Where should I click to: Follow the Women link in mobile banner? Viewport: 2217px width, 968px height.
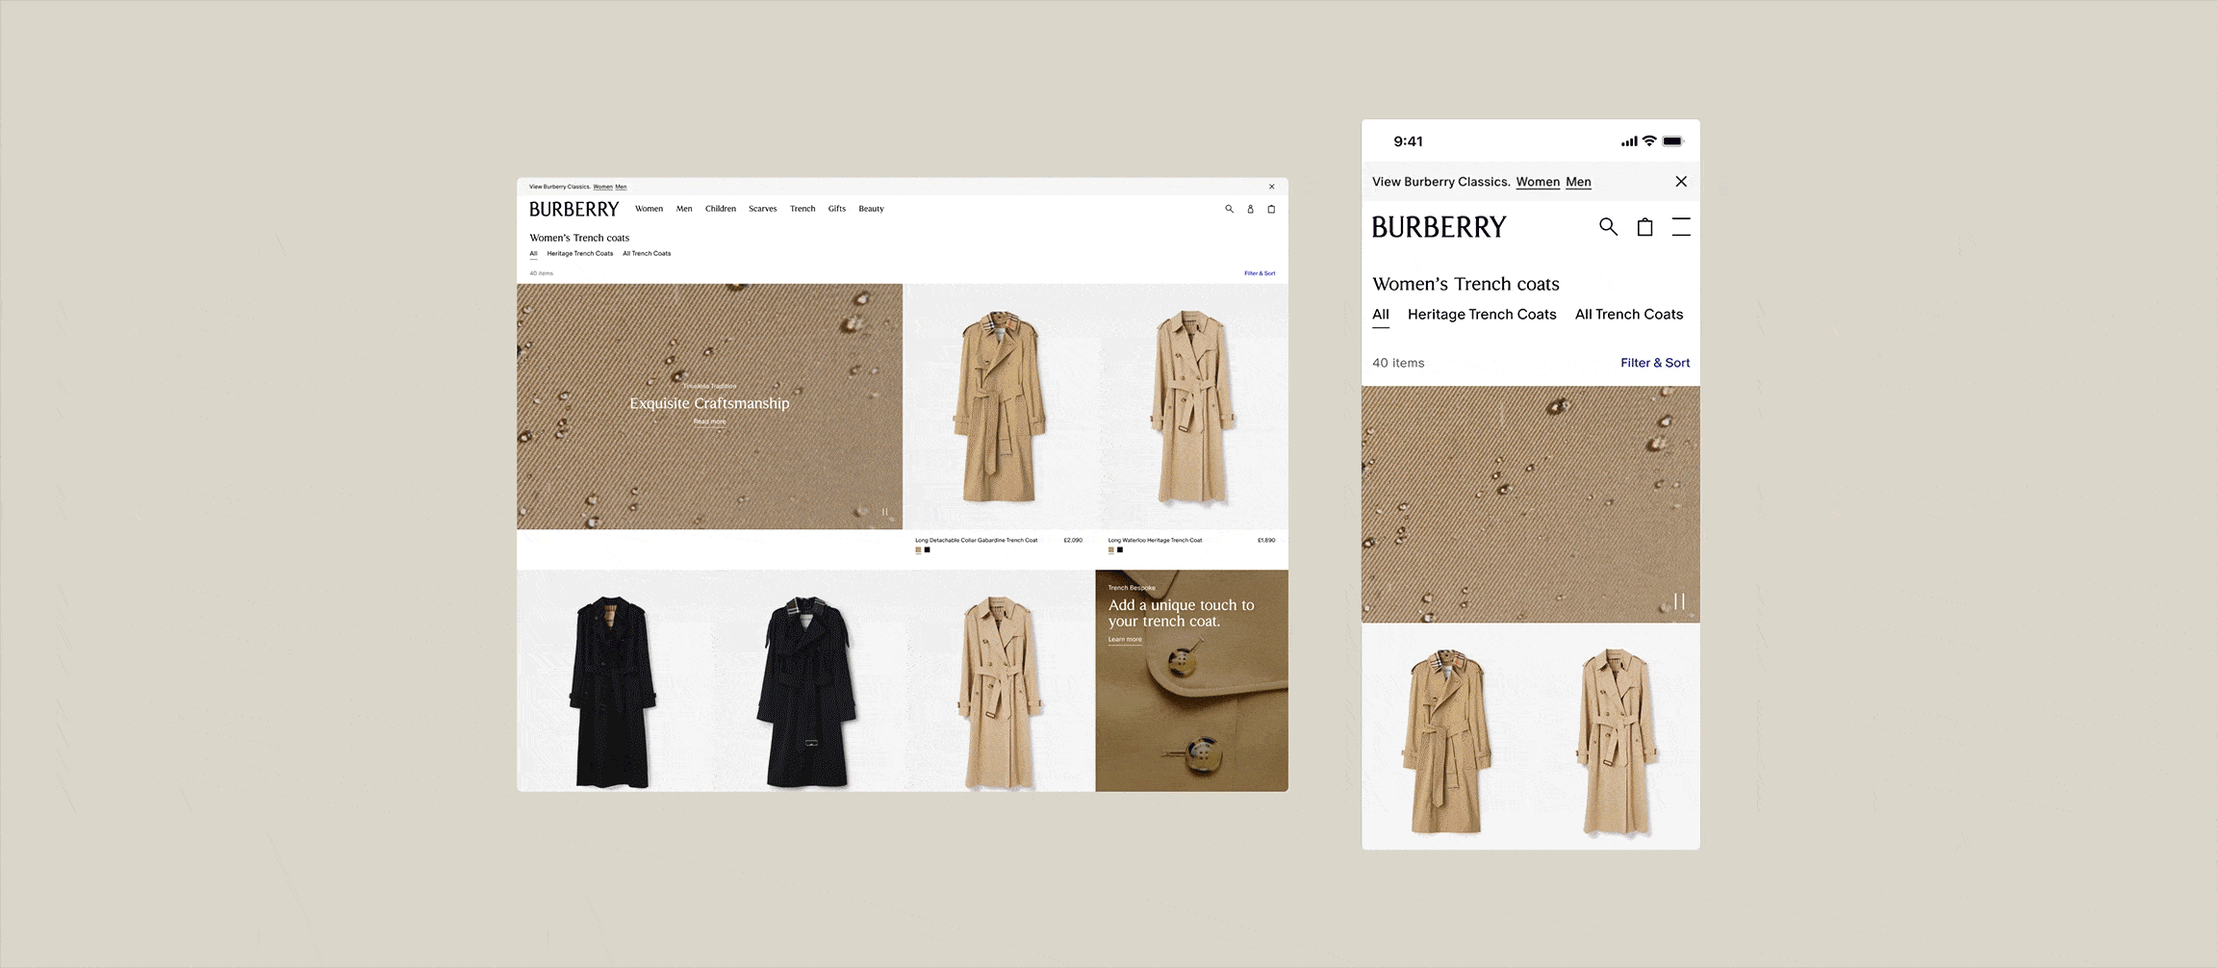click(1538, 182)
